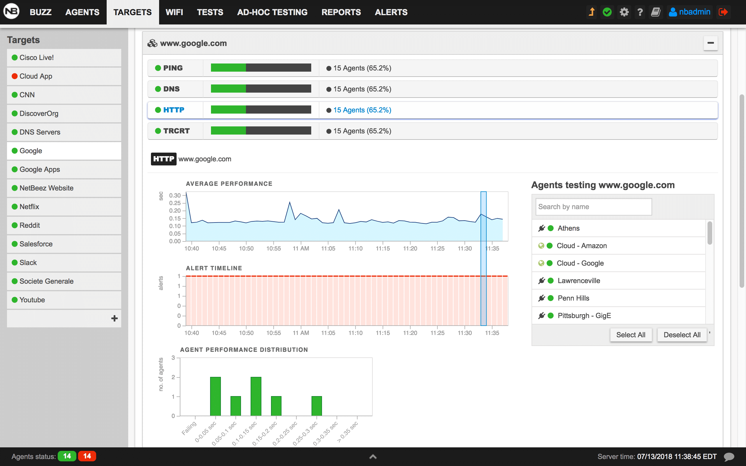Image resolution: width=746 pixels, height=466 pixels.
Task: Click the boxes icon beside www.google.com
Action: coord(152,43)
